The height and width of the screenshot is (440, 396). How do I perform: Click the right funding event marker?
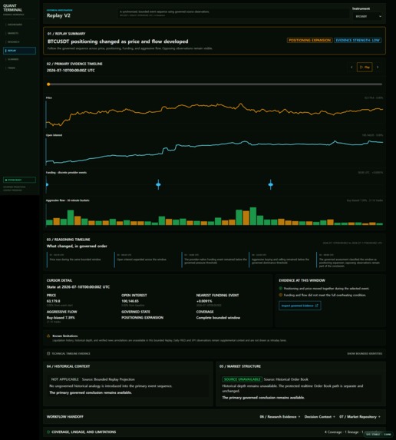[271, 184]
